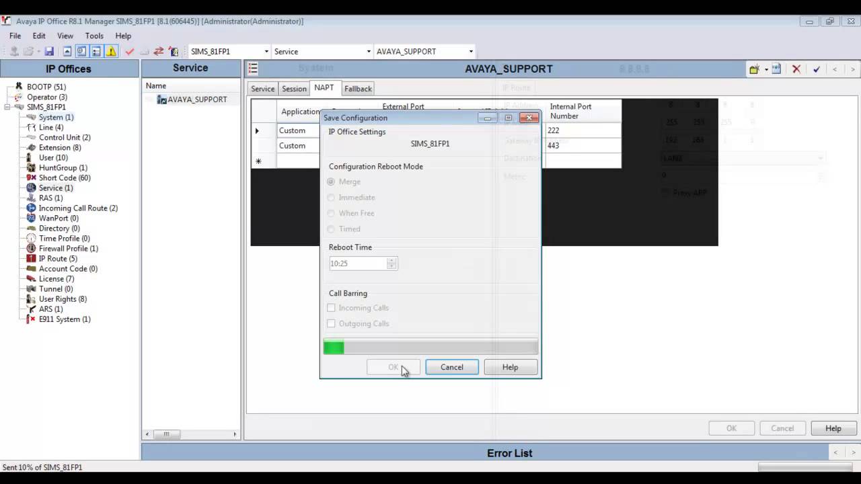Select Operator (3) in the tree
Image resolution: width=861 pixels, height=484 pixels.
click(x=47, y=97)
